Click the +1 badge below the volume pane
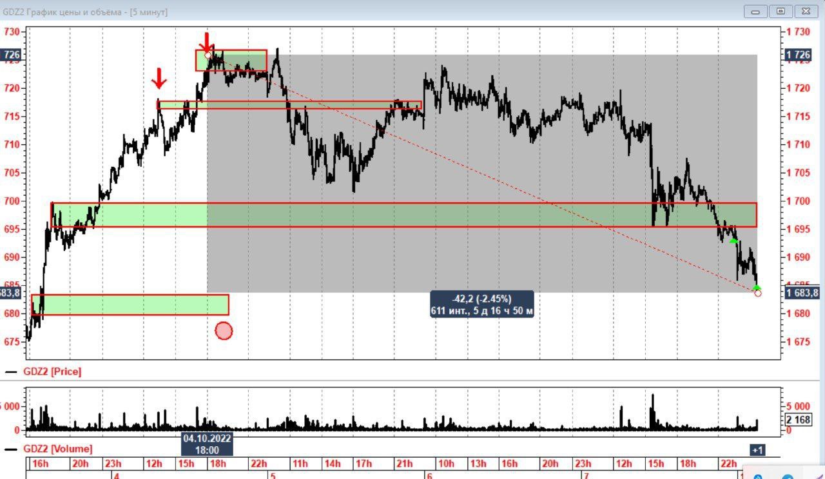Screen dimensions: 825x479 (x=757, y=450)
